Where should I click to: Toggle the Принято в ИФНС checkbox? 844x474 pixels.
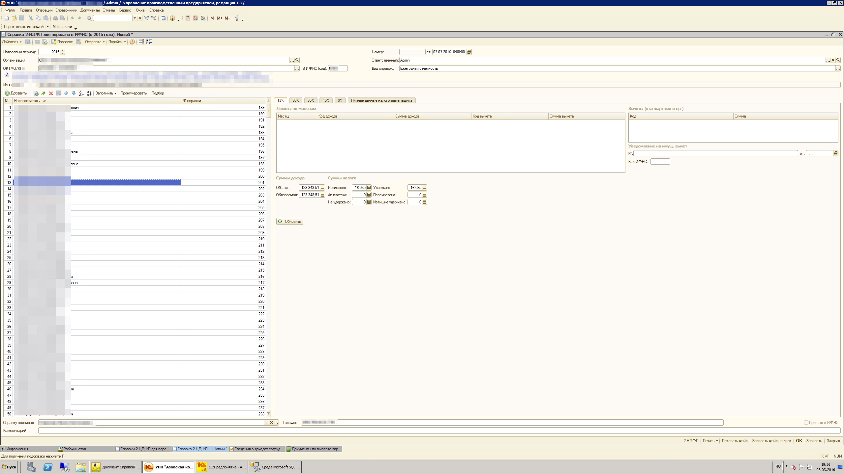pyautogui.click(x=806, y=422)
